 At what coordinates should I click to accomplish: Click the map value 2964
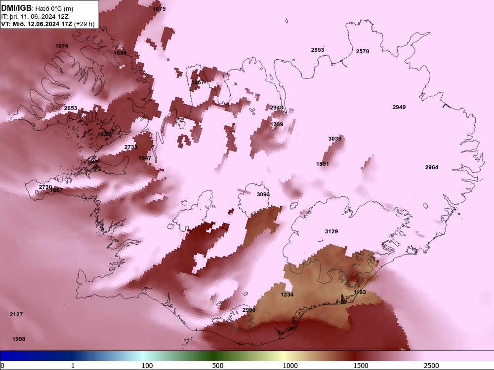(x=432, y=167)
